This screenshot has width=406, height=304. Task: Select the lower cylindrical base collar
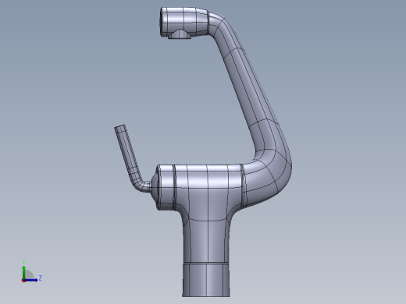coord(206,280)
